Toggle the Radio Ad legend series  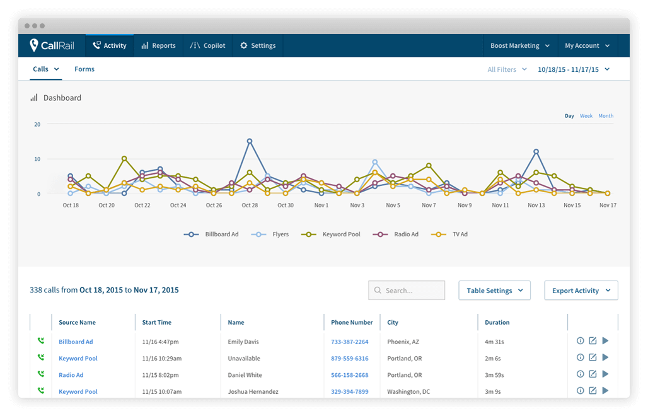tap(395, 234)
